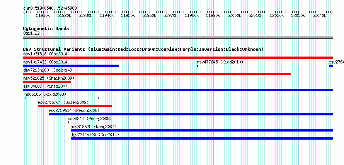The width and height of the screenshot is (344, 165).
Task: Open the esv2759614 (Redon2006) label
Action: click(74, 110)
